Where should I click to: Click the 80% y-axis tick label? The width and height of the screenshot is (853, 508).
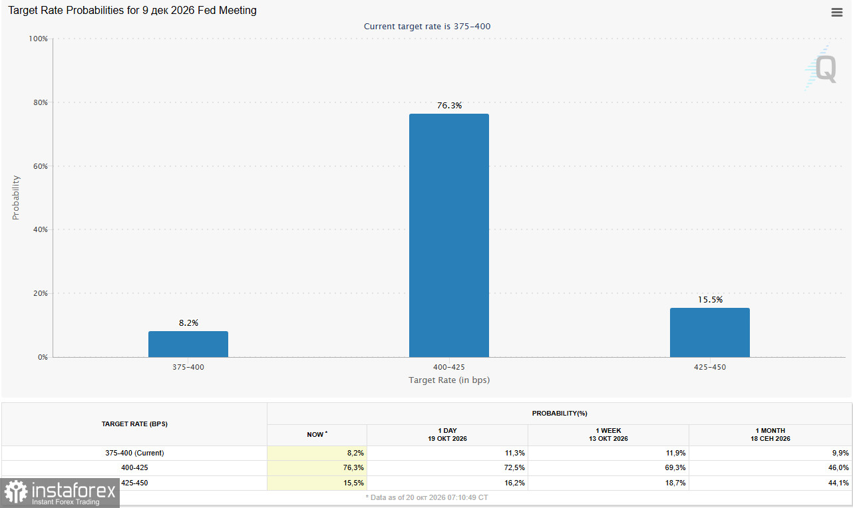(x=40, y=102)
